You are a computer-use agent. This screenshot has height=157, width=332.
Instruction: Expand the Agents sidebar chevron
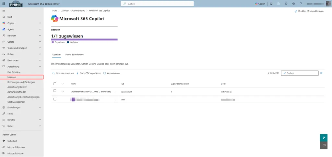click(40, 29)
